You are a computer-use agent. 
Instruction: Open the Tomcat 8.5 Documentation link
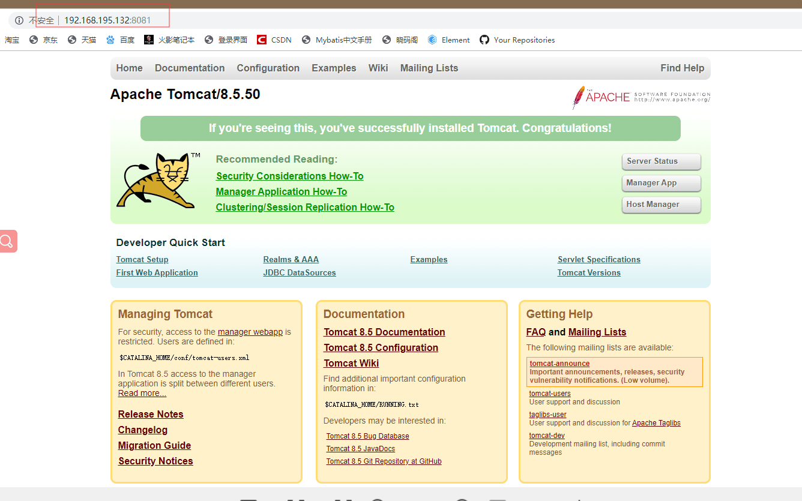(384, 332)
